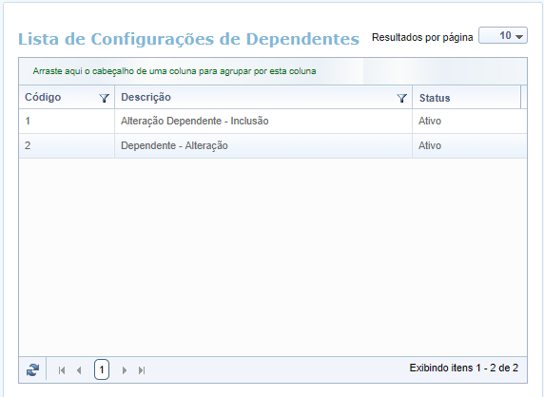The width and height of the screenshot is (544, 397).
Task: Sort by the Código column header
Action: pos(43,97)
